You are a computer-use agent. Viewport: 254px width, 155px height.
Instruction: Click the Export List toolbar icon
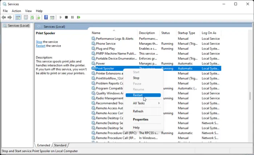click(38, 17)
